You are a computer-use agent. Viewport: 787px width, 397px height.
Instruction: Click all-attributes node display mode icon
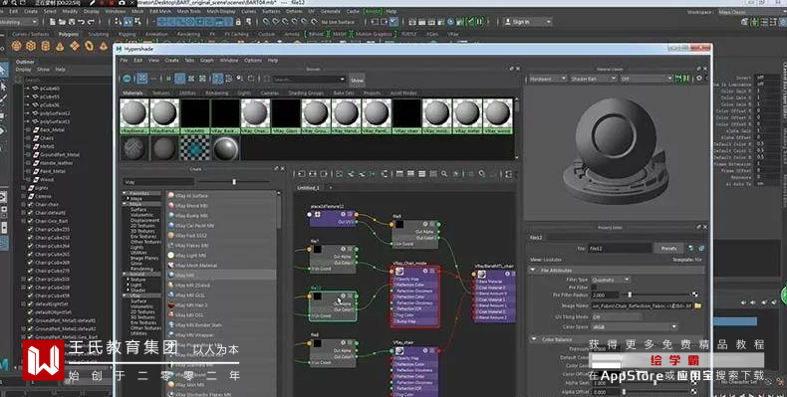pos(421,174)
